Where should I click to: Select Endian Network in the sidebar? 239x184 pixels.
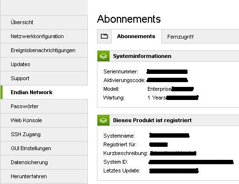(44, 92)
